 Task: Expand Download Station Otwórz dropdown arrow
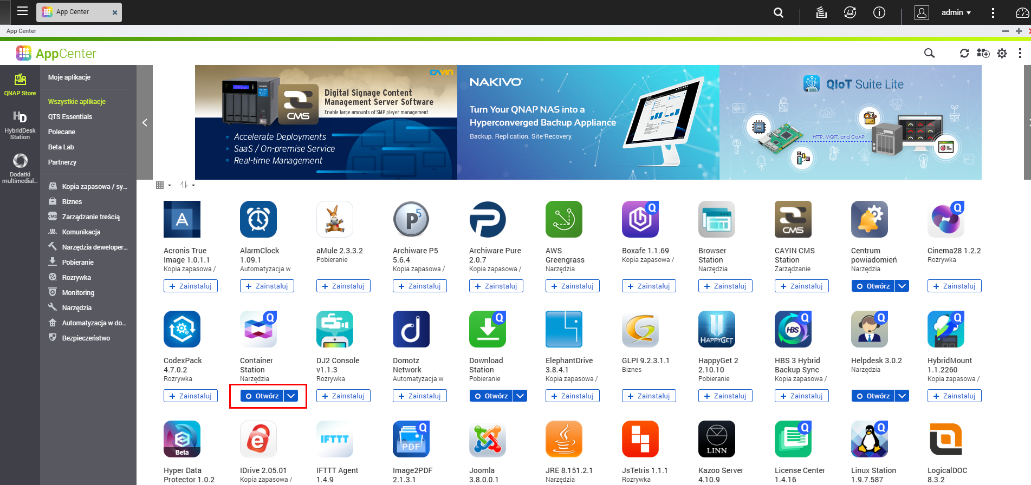[520, 396]
